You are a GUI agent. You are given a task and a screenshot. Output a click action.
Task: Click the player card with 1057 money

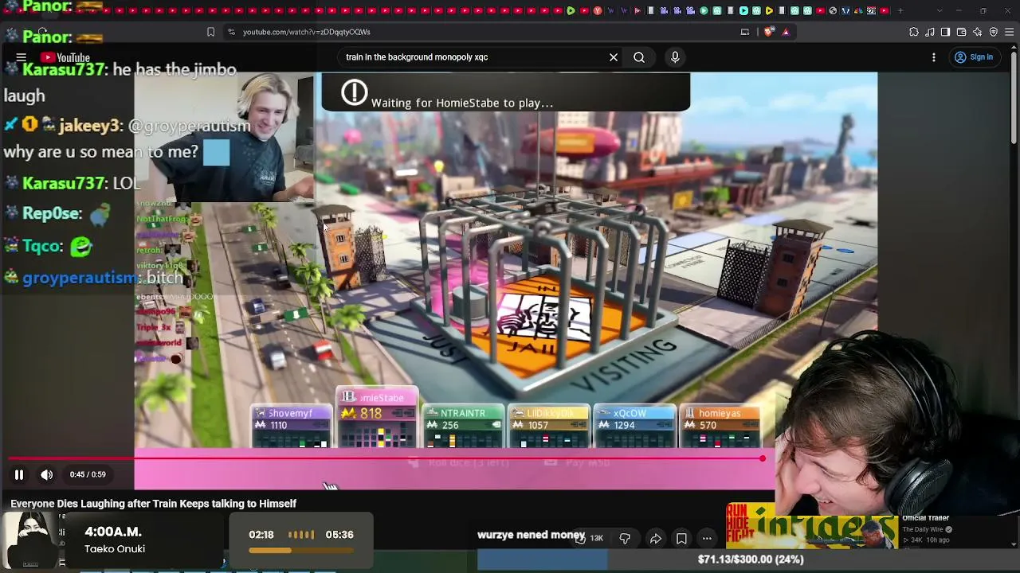point(548,427)
